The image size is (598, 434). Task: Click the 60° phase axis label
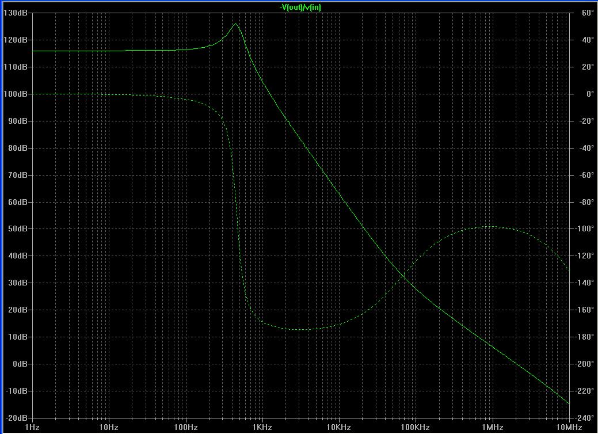click(x=588, y=13)
